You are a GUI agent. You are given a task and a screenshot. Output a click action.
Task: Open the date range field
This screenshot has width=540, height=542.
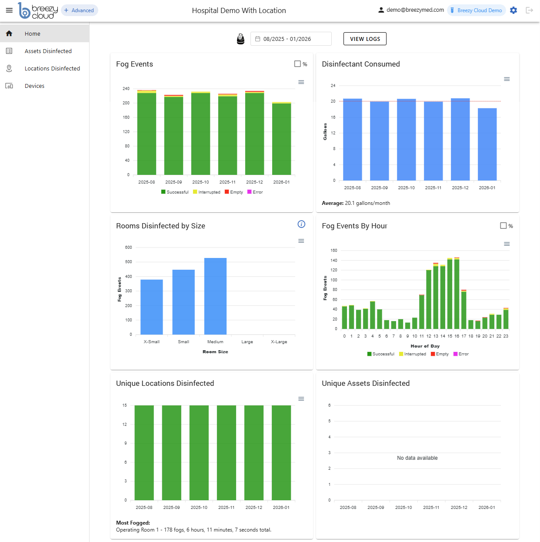(x=291, y=39)
